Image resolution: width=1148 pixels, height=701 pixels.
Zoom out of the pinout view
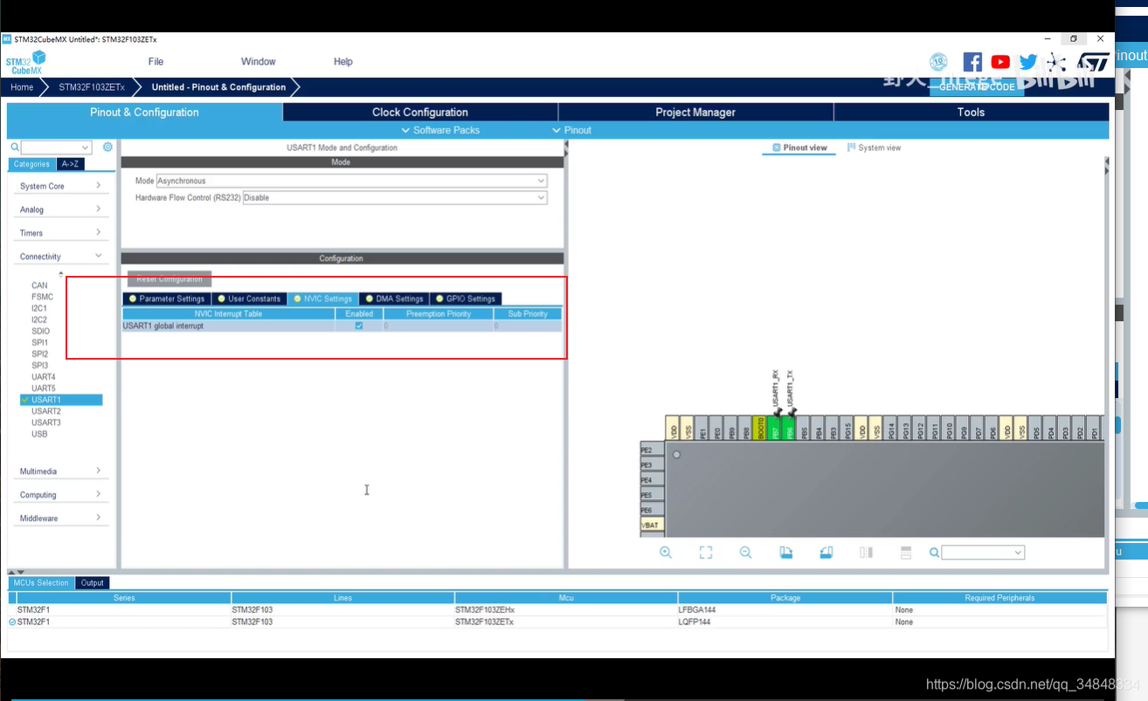point(745,553)
